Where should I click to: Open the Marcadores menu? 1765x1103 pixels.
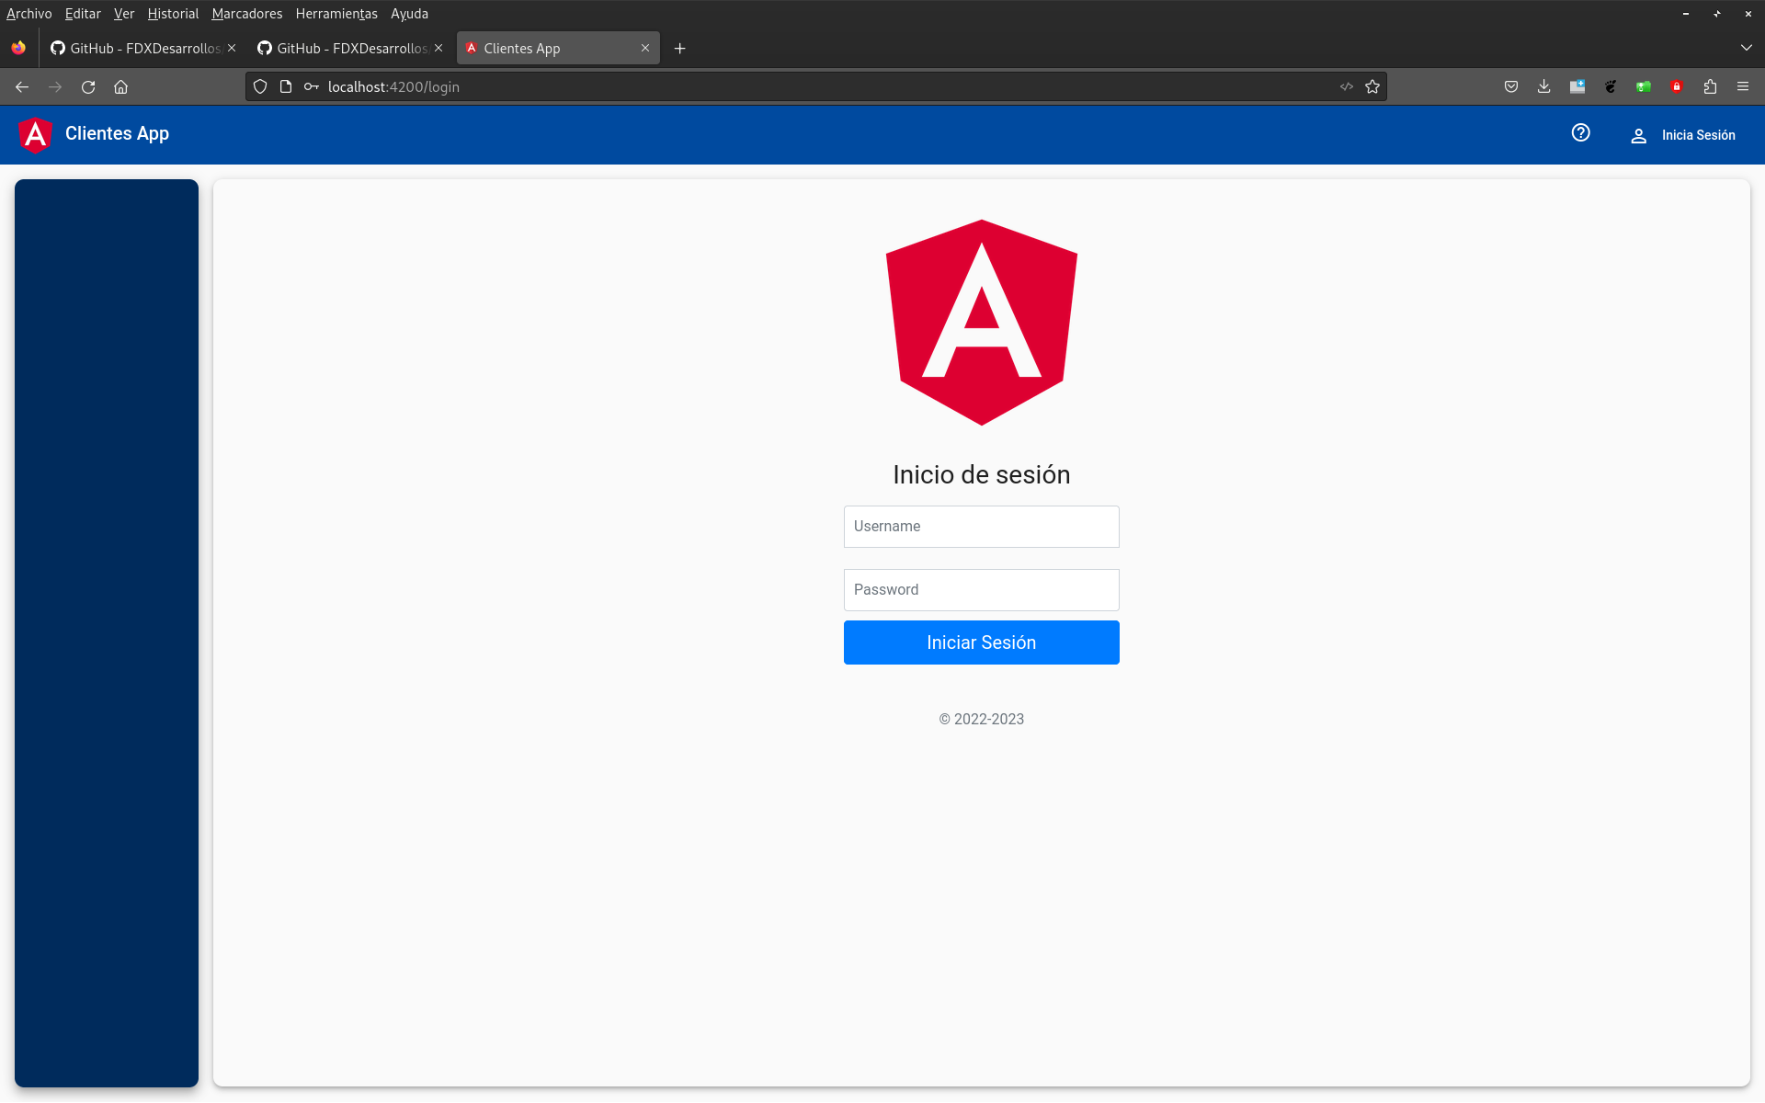tap(247, 14)
